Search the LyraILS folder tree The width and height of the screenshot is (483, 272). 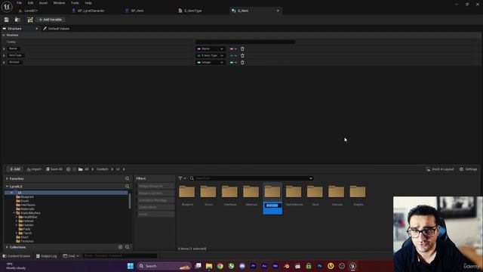tap(128, 187)
